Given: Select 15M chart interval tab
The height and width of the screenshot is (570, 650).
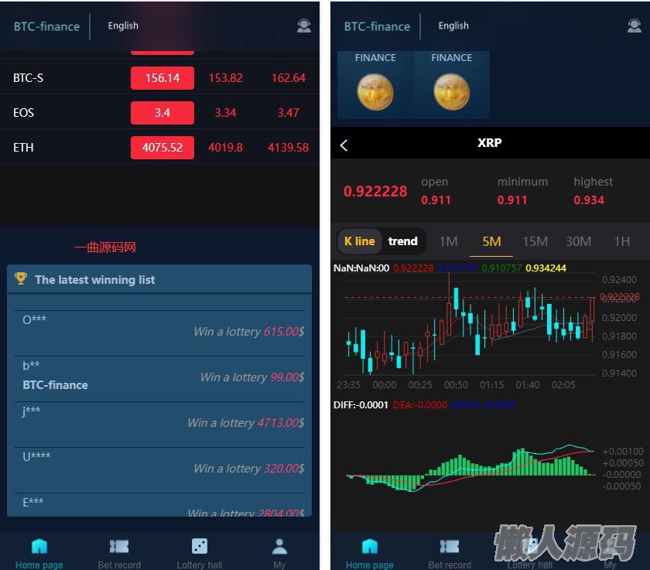Looking at the screenshot, I should [535, 241].
